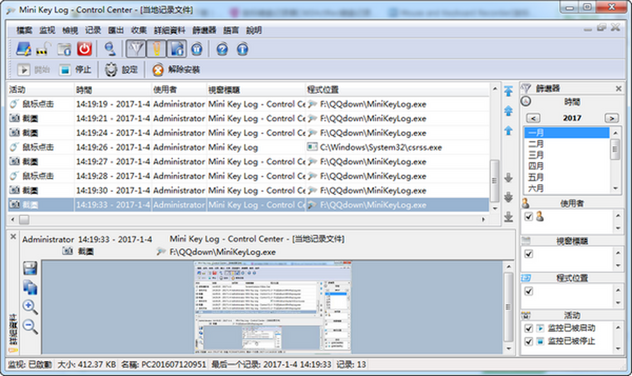This screenshot has height=376, width=632.
Task: Open the 說明 menu
Action: click(x=254, y=31)
